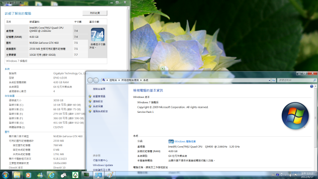The width and height of the screenshot is (318, 179).
Task: Click the Control Panel icon in address bar
Action: pyautogui.click(x=104, y=80)
